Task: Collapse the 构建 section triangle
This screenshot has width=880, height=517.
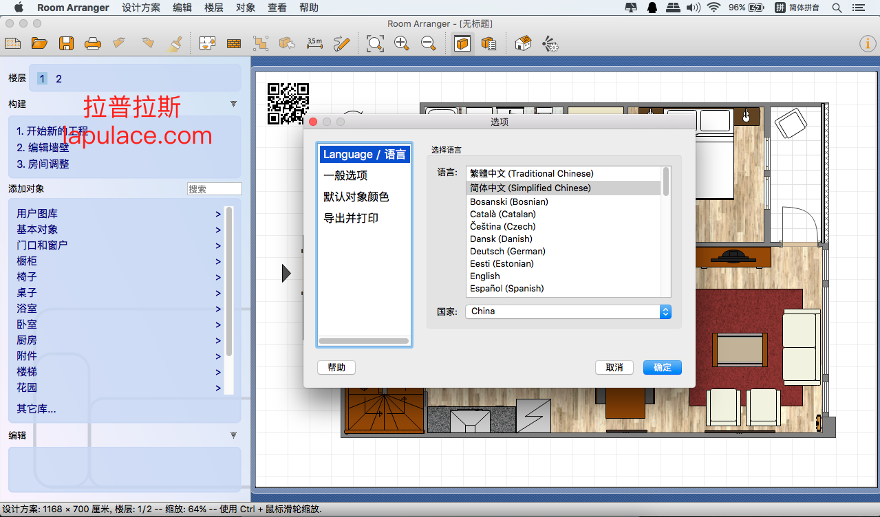Action: [x=233, y=104]
